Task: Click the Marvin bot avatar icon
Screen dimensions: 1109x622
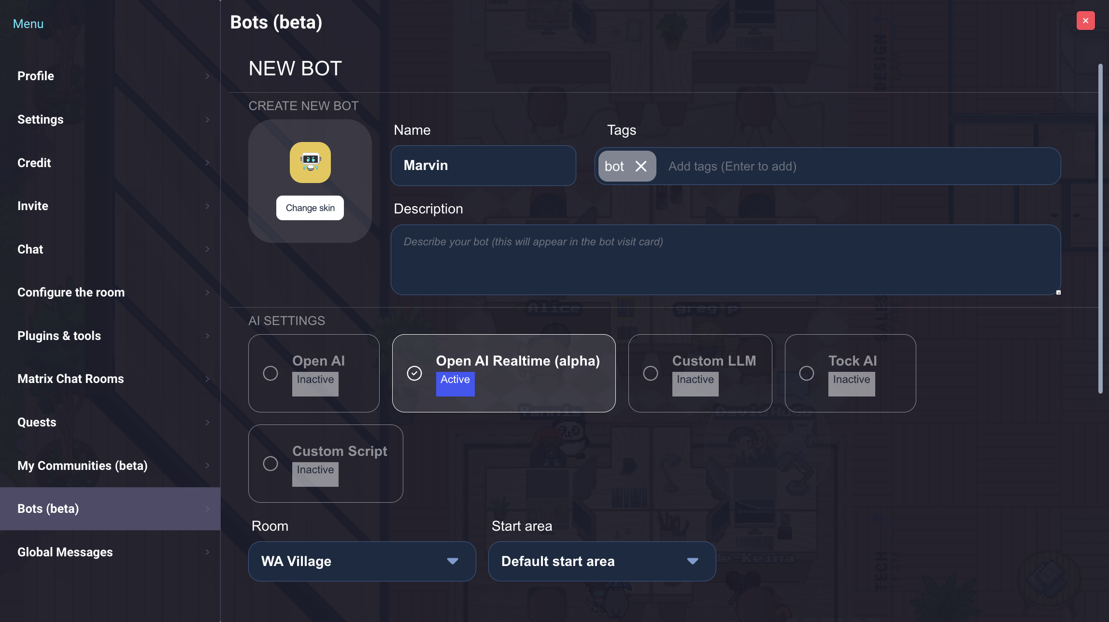Action: point(310,163)
